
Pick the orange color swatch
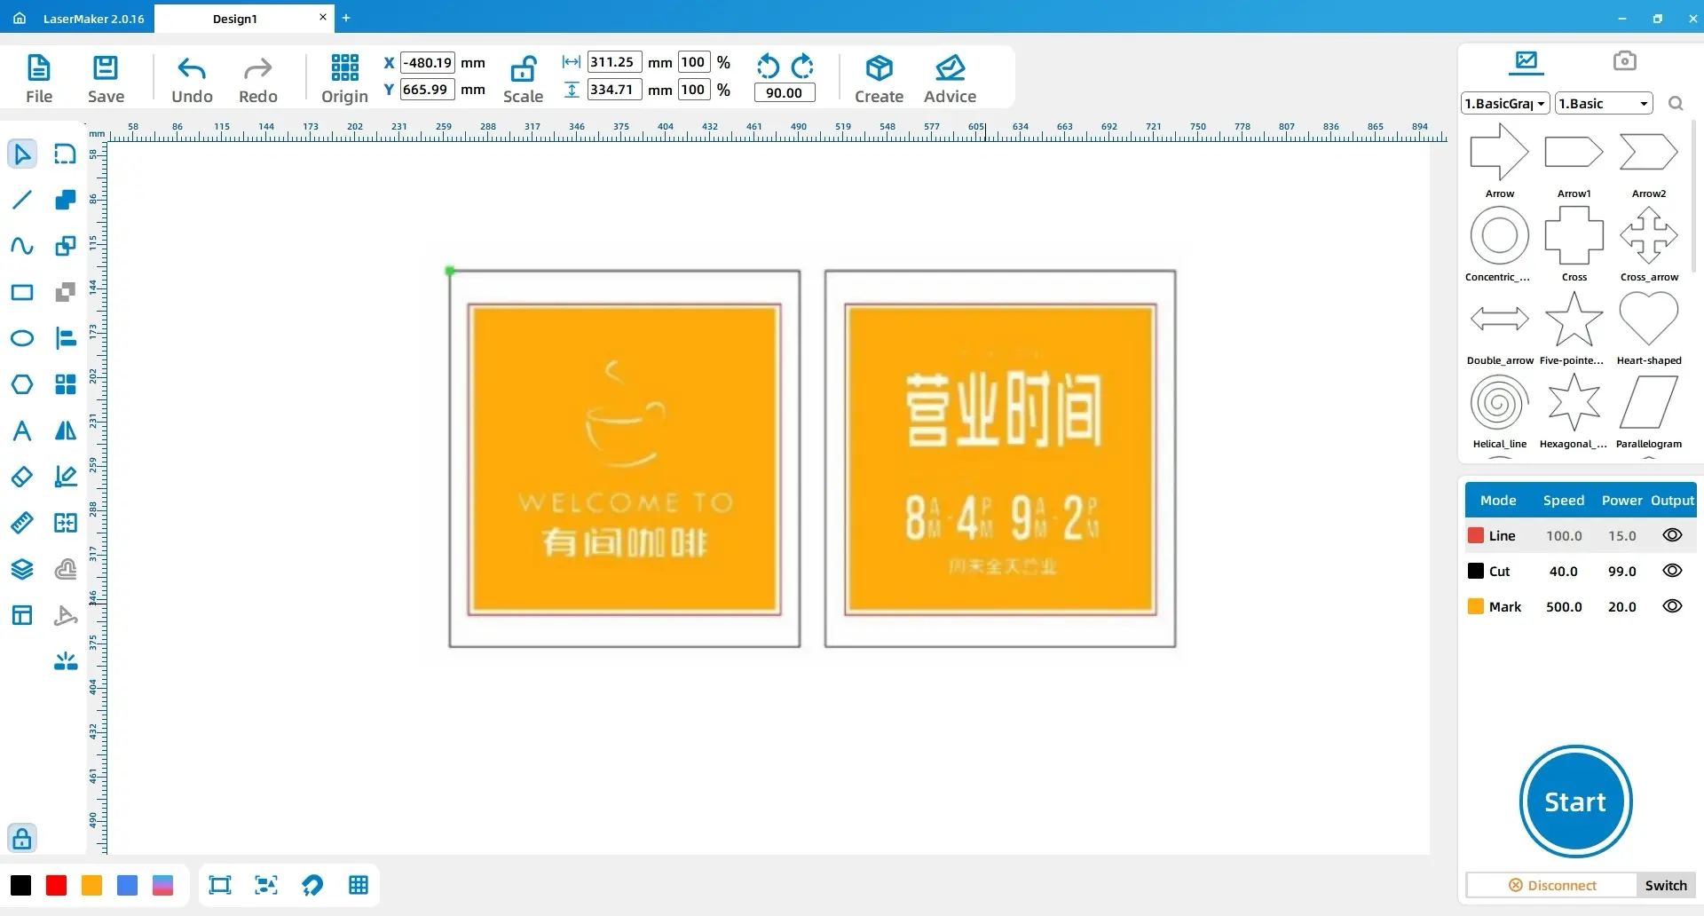[x=91, y=885]
